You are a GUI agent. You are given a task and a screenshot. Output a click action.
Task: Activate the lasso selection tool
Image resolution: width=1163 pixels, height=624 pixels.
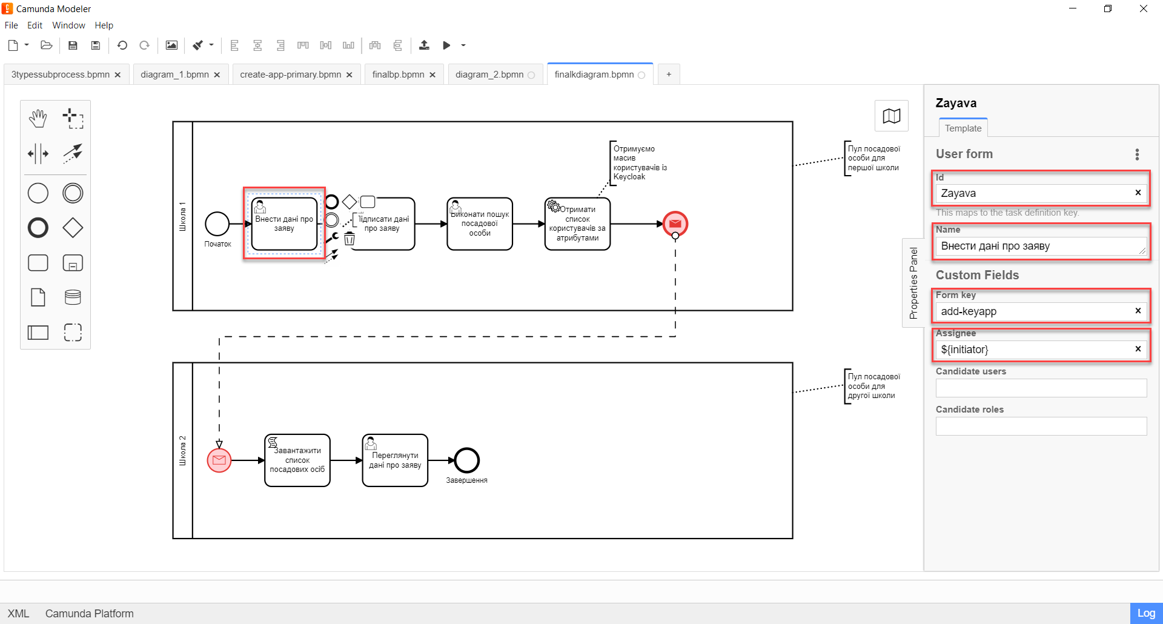[73, 119]
